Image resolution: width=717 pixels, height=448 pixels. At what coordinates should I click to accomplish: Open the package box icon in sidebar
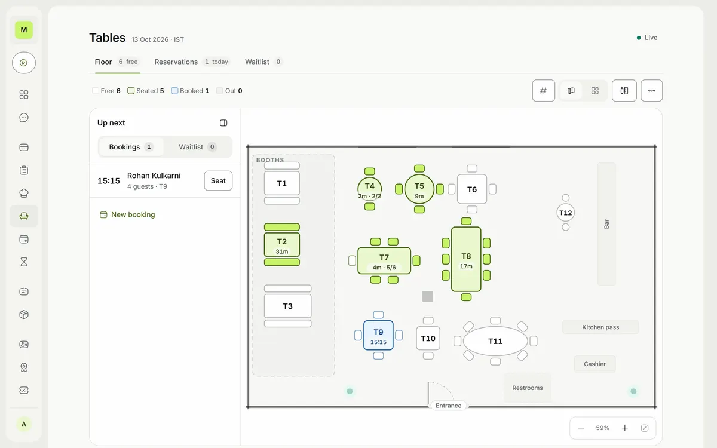pos(24,315)
